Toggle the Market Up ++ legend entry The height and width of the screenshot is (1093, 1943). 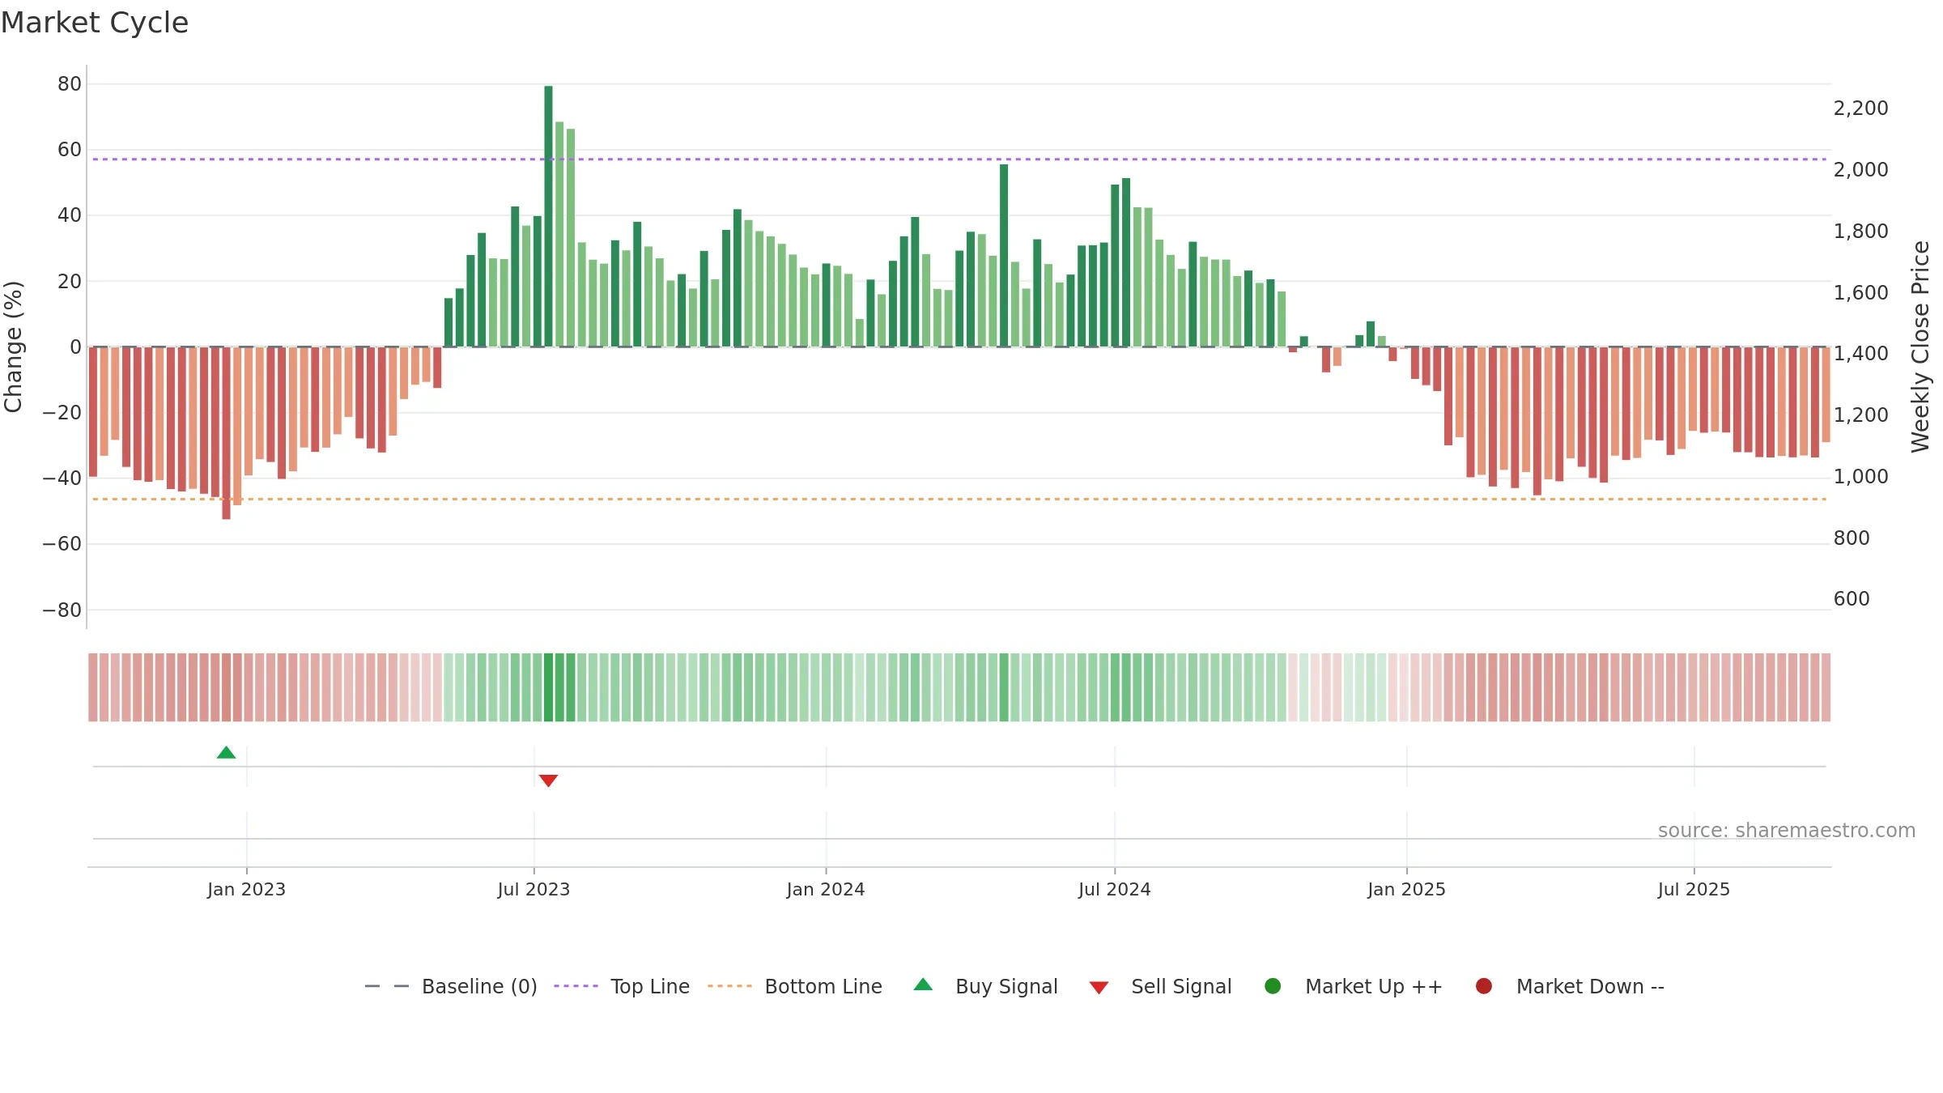tap(1353, 987)
